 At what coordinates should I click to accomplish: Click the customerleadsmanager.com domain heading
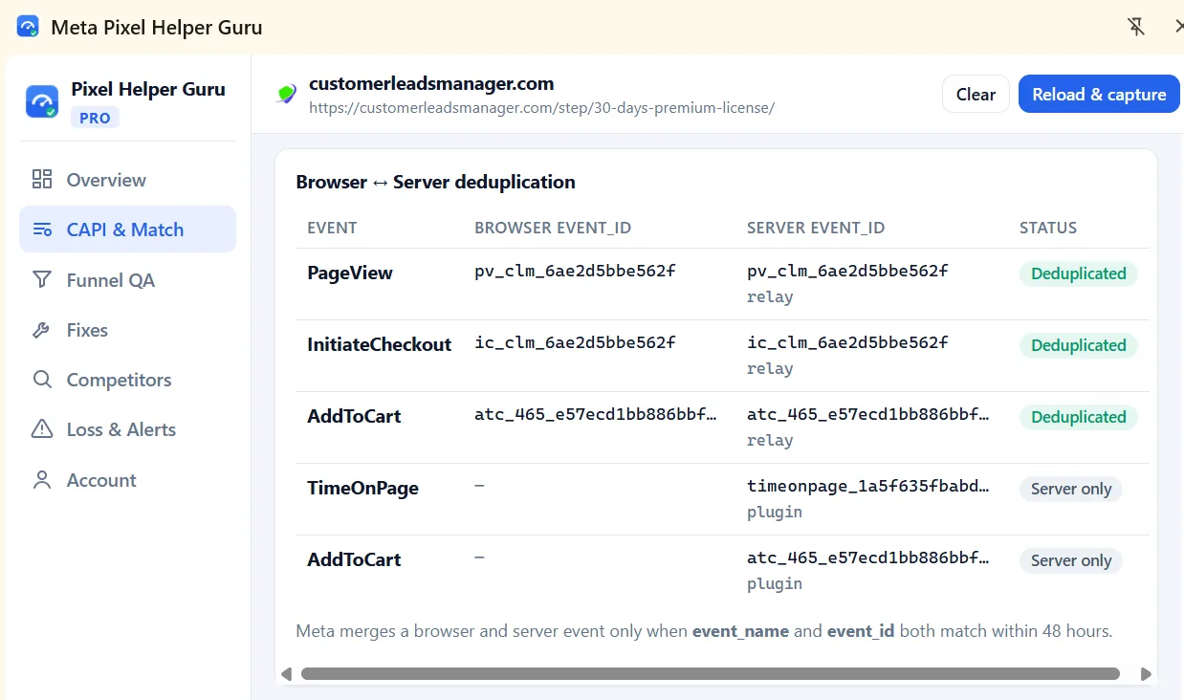(x=431, y=83)
